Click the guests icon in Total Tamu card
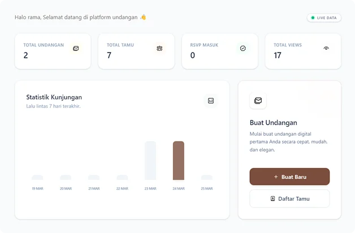The image size is (355, 233). pos(159,49)
